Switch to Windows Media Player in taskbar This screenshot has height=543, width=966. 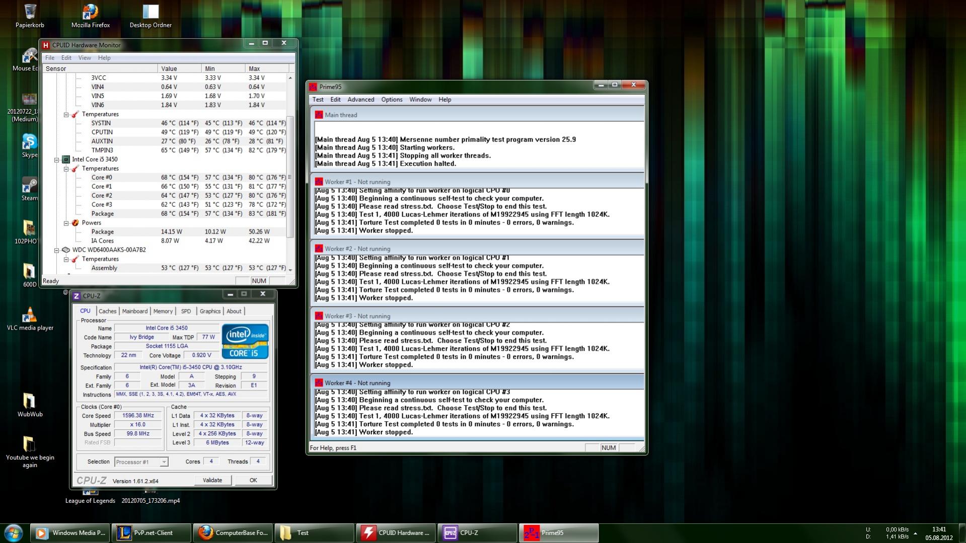tap(70, 533)
